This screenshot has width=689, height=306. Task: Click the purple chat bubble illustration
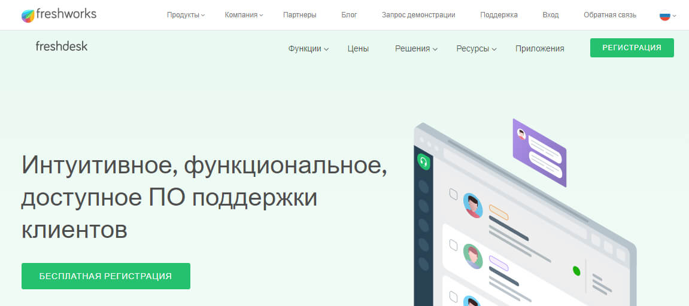click(539, 152)
